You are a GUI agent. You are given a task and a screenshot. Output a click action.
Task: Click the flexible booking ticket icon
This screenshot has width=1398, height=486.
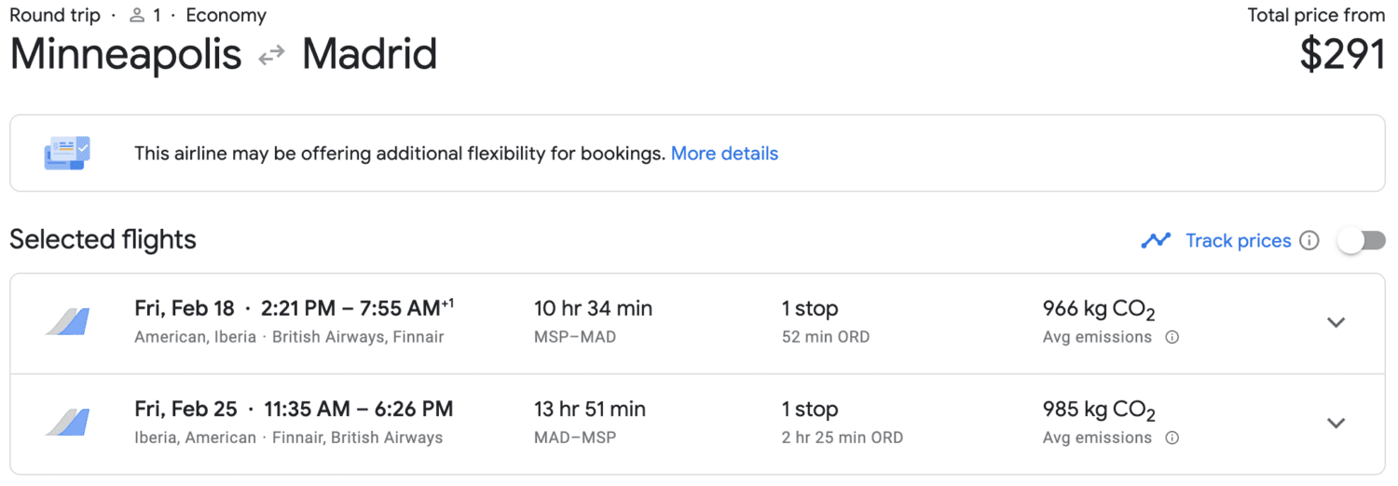tap(67, 153)
